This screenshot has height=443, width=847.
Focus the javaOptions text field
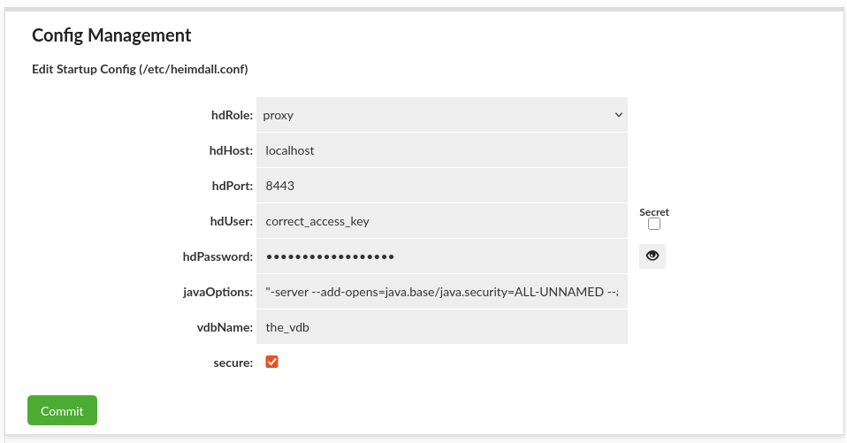(x=442, y=292)
